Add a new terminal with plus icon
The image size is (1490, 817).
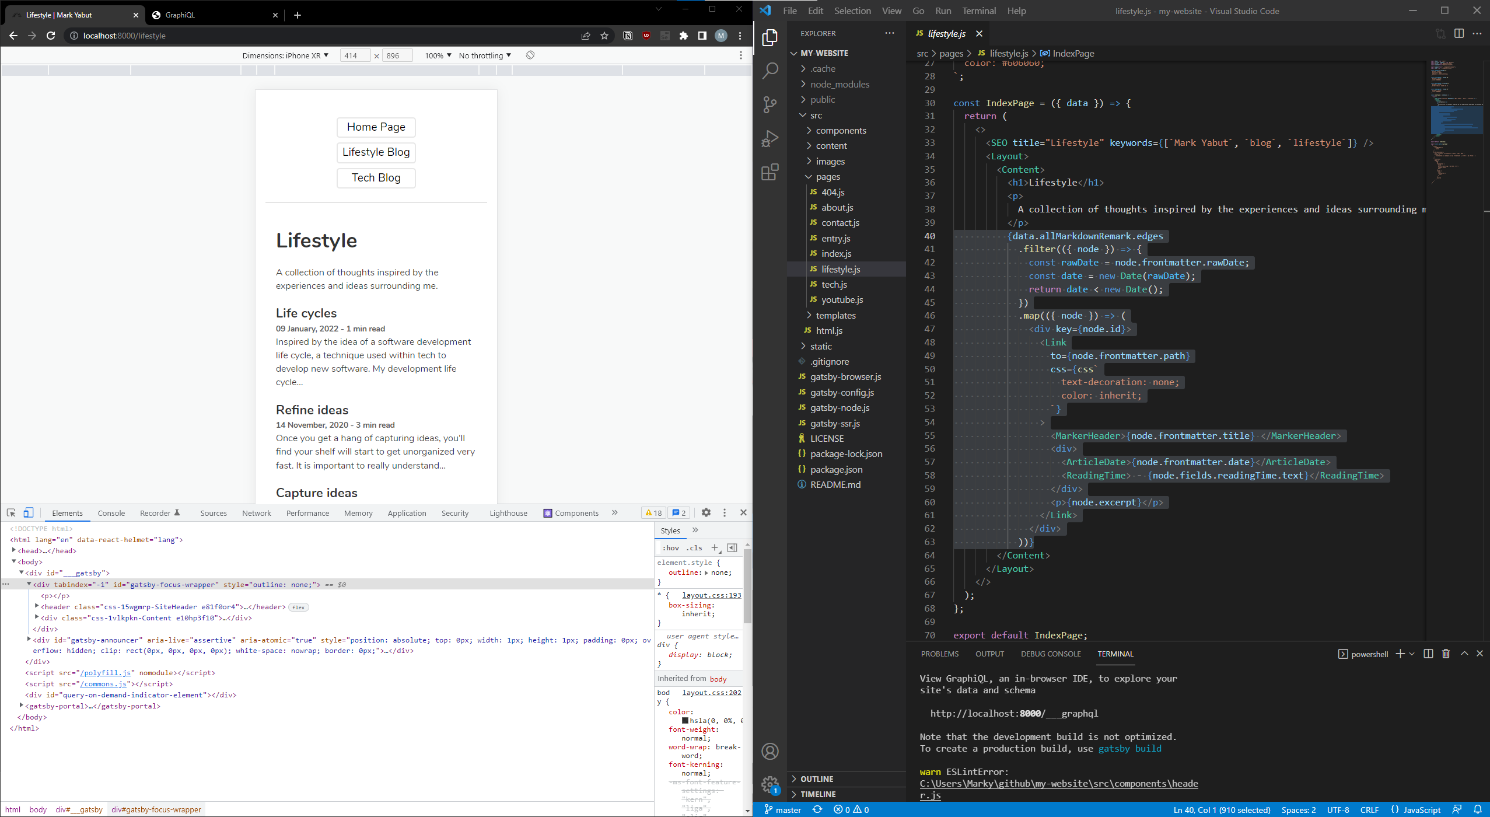click(1400, 654)
